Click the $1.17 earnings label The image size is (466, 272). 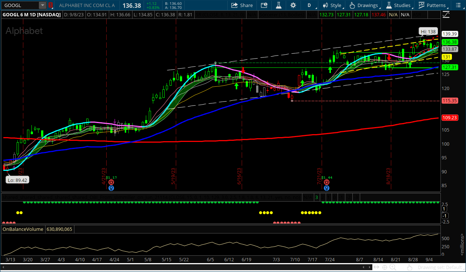111,178
